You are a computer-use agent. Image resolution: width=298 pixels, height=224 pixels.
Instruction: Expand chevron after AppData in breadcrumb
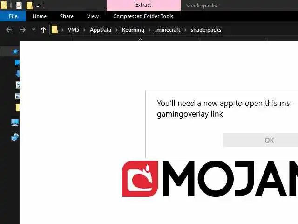(116, 30)
